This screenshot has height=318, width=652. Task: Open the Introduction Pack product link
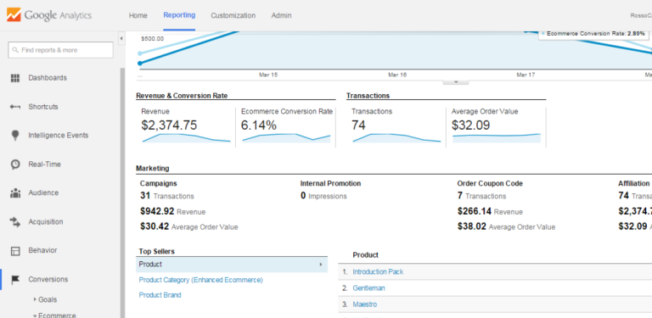(378, 272)
